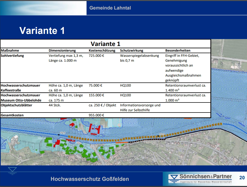Click the Hochwasserschutz Goßfelden footer title
This screenshot has width=247, height=187.
pos(90,179)
